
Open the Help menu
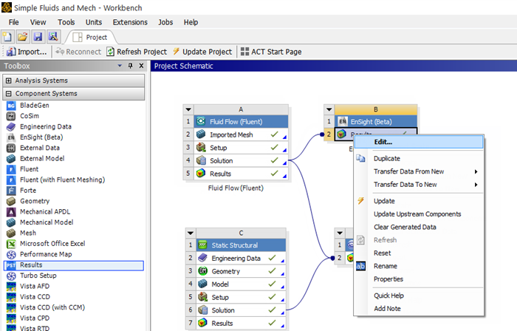[x=191, y=22]
